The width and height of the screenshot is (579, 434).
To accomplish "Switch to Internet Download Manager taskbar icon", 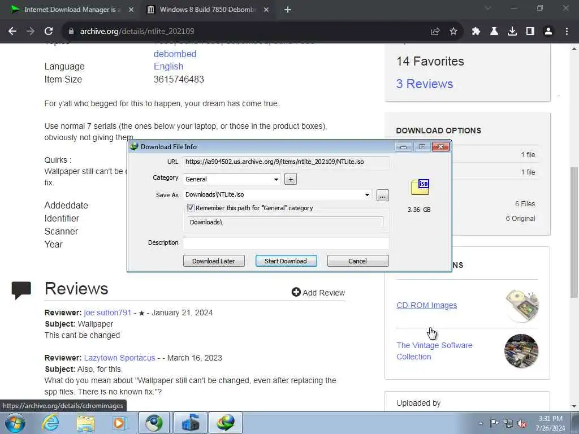I will tap(226, 423).
